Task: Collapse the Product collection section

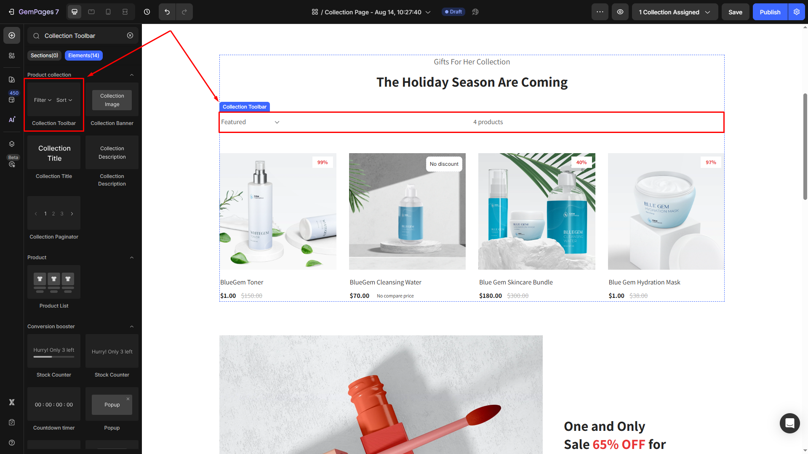Action: point(132,75)
